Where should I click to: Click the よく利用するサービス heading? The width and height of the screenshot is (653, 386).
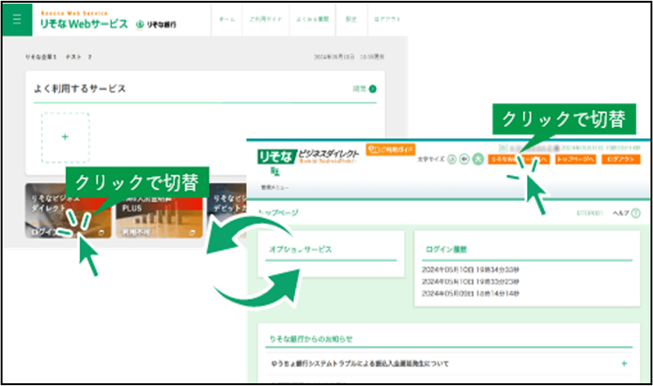pos(80,88)
